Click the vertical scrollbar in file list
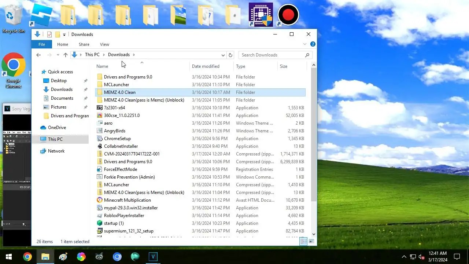469x264 pixels. coord(314,134)
